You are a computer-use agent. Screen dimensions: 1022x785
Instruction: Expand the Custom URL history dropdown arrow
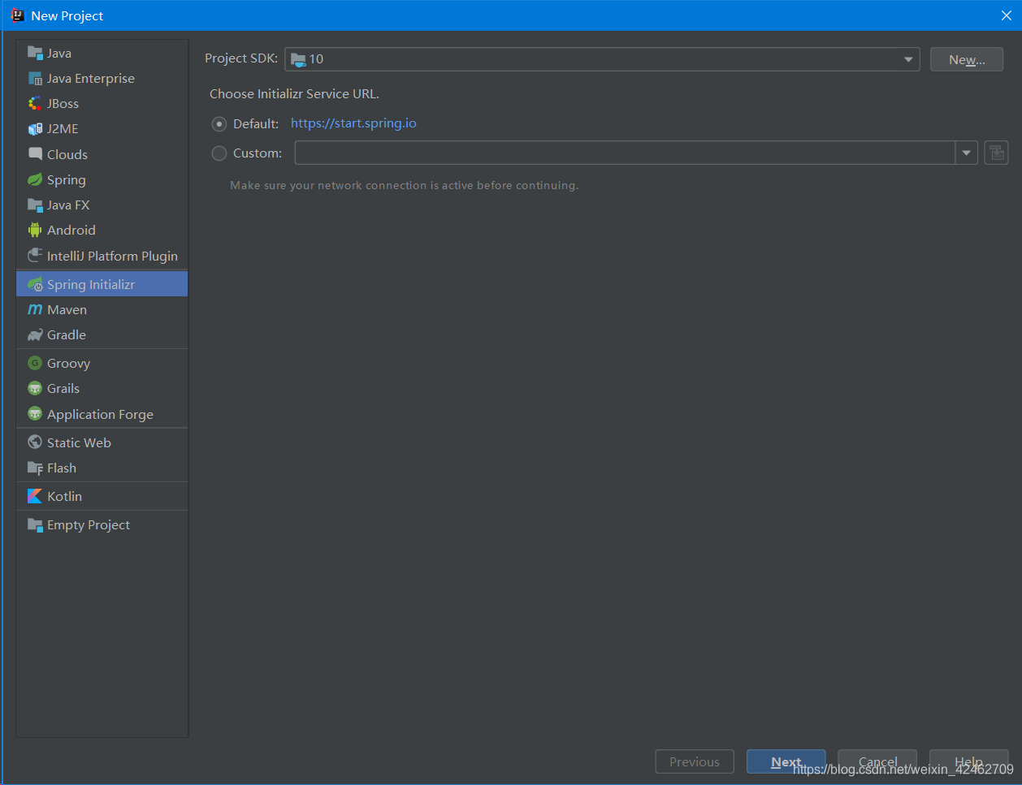(966, 153)
